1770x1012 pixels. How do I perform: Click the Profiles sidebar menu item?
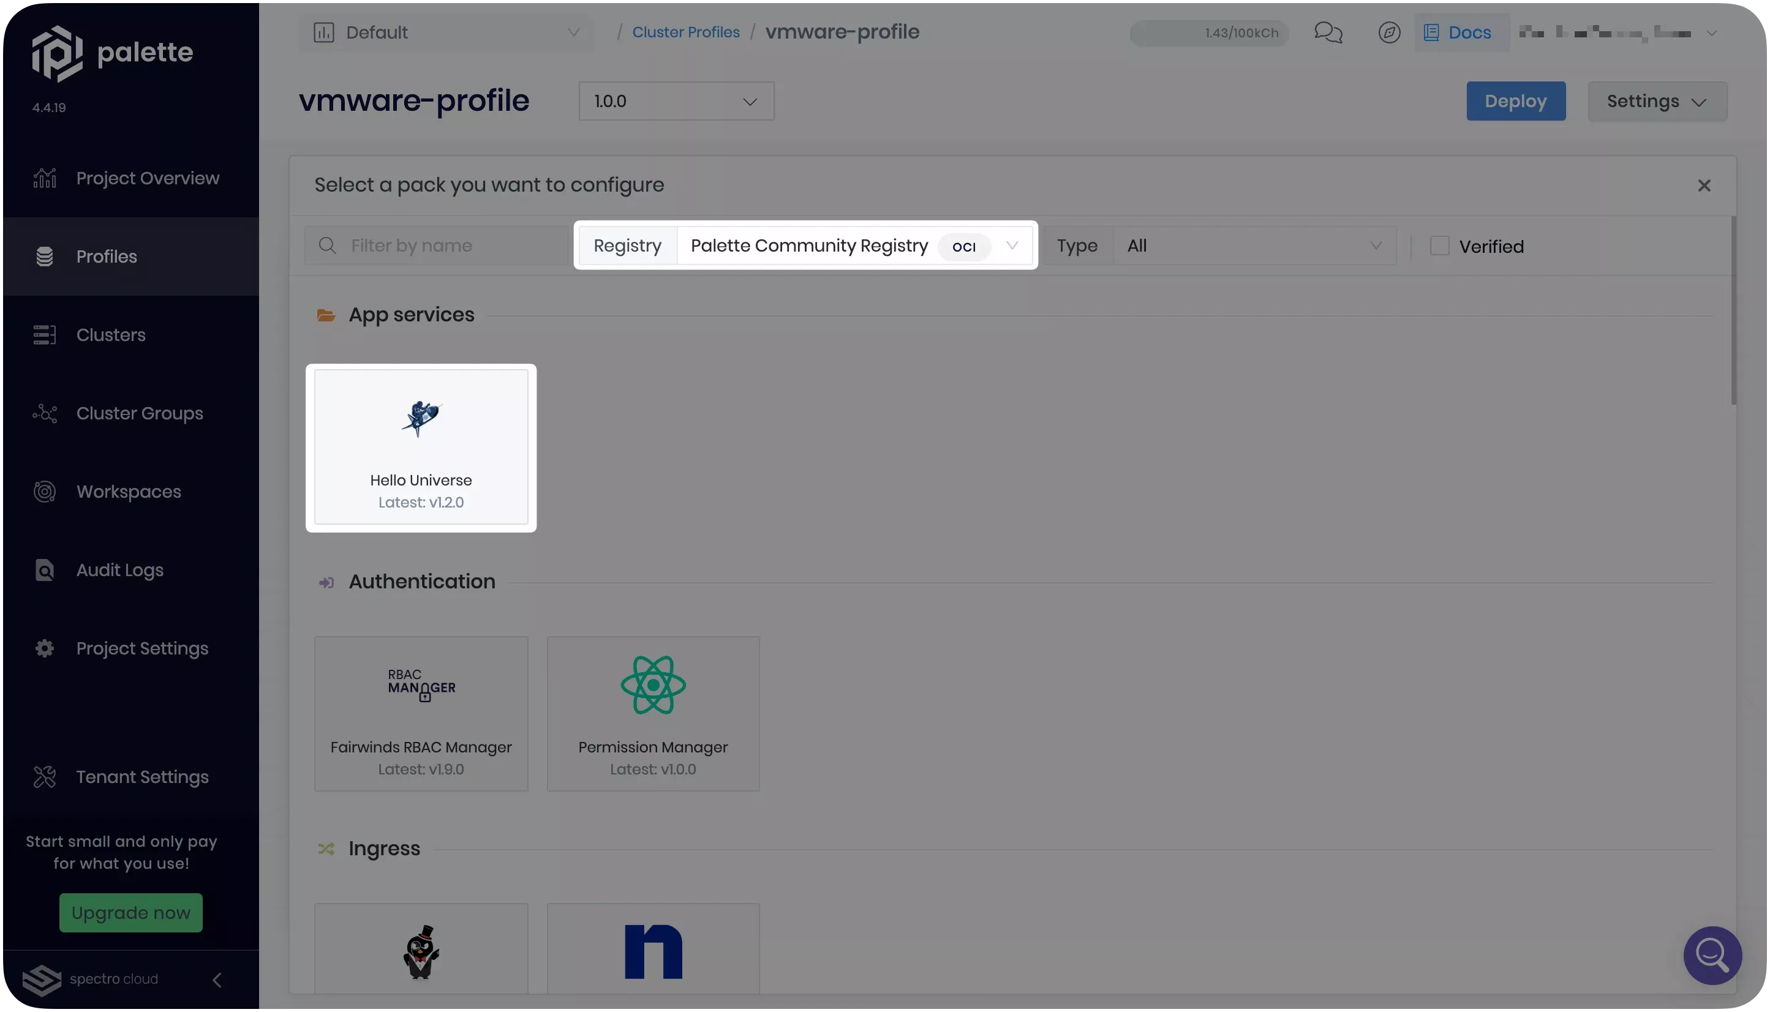[x=106, y=257]
